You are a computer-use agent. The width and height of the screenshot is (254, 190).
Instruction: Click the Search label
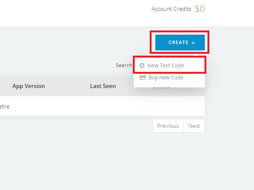coord(124,65)
